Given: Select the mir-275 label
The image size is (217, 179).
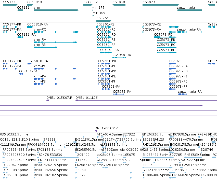Looking at the screenshot, I should tap(98, 8).
